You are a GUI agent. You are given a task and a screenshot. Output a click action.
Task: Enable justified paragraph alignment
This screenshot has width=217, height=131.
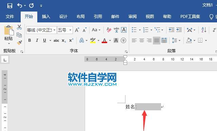157,40
